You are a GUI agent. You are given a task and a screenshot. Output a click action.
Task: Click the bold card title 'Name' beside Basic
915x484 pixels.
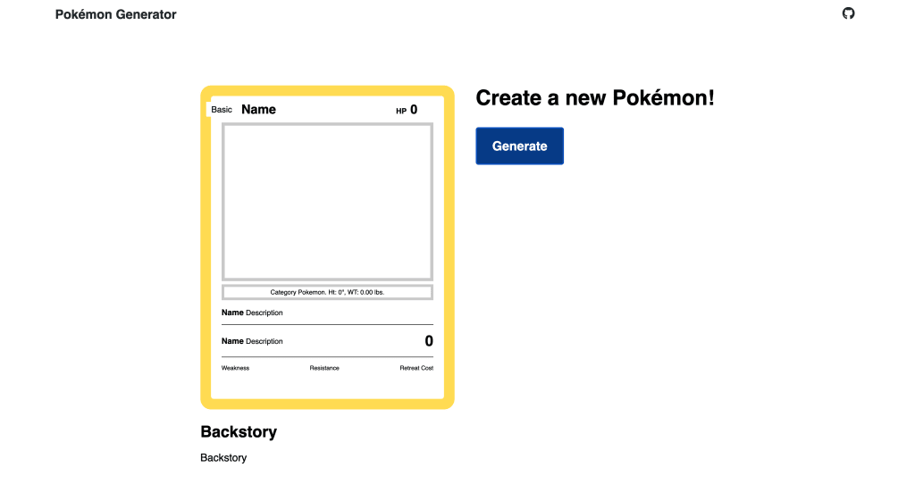(258, 110)
